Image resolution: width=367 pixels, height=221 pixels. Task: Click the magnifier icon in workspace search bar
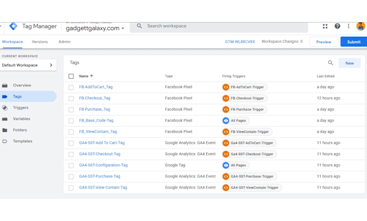pyautogui.click(x=139, y=26)
